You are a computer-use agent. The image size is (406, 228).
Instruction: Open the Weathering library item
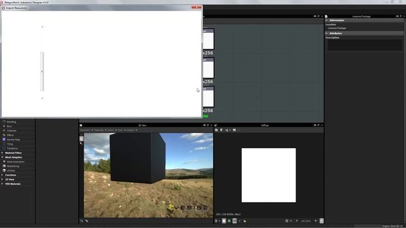[13, 166]
